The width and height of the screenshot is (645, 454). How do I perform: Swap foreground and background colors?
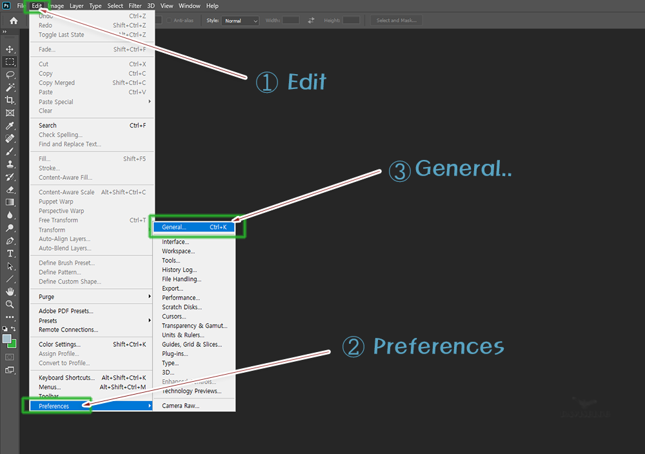point(14,329)
